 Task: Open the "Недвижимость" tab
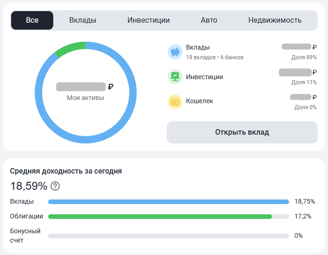click(x=275, y=20)
